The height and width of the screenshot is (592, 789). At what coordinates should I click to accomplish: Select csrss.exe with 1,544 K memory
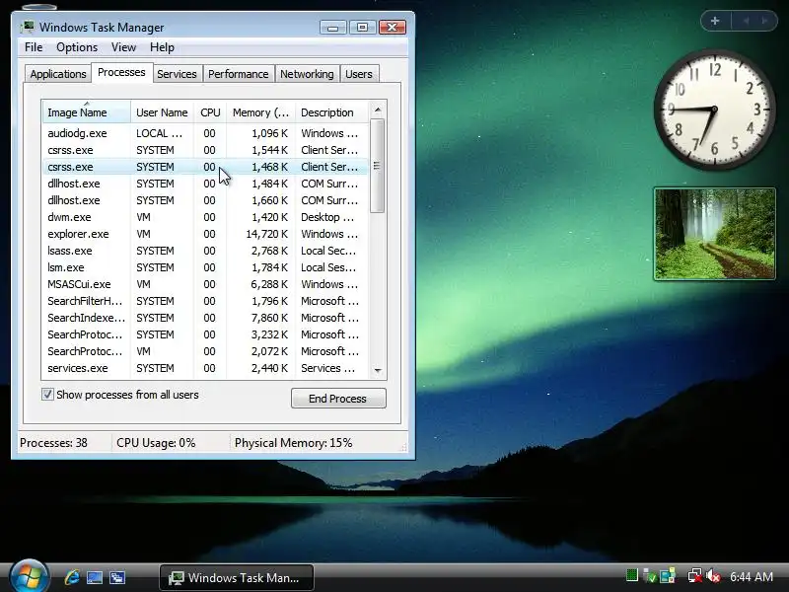(x=205, y=150)
